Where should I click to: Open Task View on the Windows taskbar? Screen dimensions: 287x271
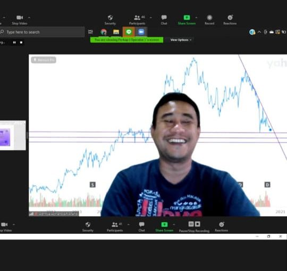90,32
